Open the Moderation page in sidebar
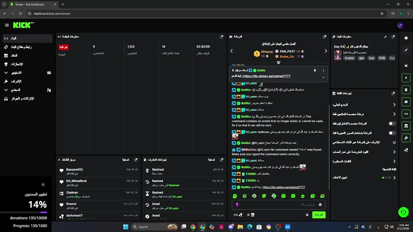The image size is (413, 232). pos(27,81)
